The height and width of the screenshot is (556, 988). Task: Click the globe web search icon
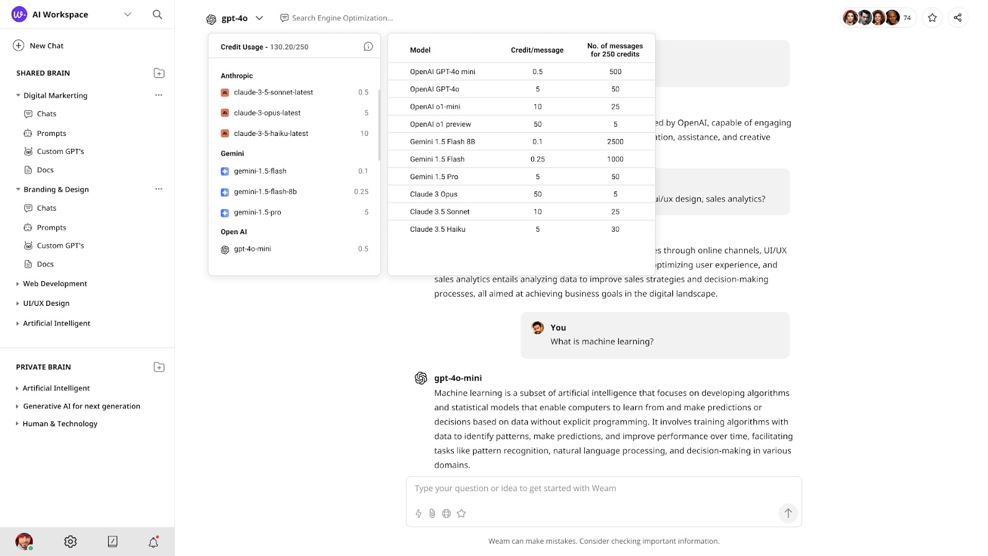(446, 513)
